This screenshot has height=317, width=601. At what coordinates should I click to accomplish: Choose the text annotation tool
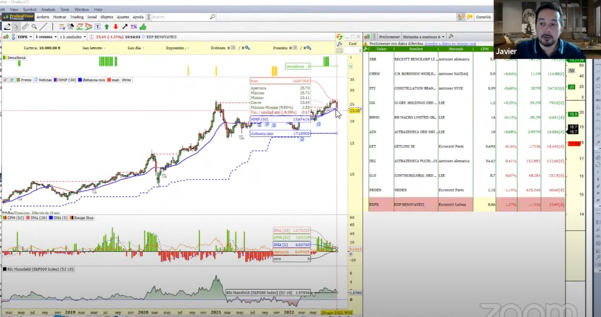(x=98, y=27)
